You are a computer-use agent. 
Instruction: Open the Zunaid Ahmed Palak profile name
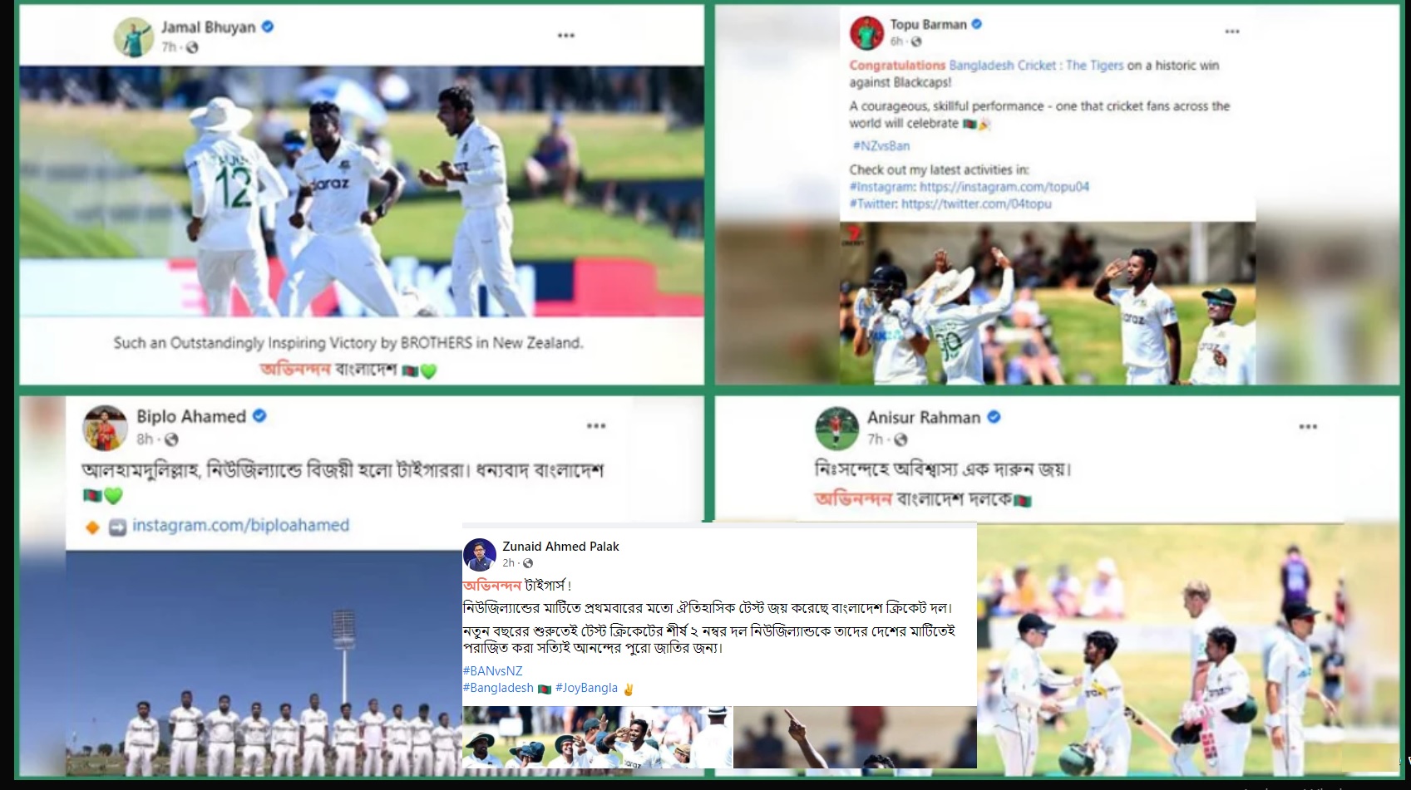pyautogui.click(x=560, y=547)
